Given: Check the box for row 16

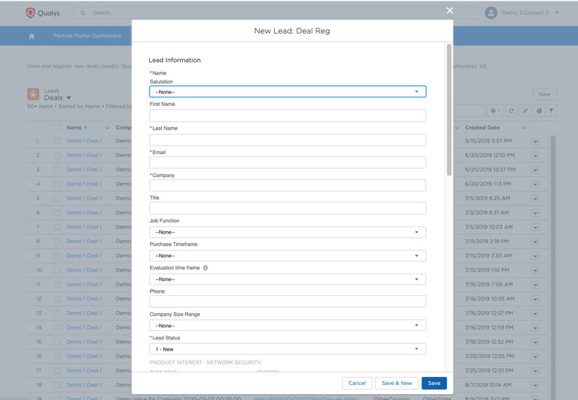Looking at the screenshot, I should click(57, 357).
